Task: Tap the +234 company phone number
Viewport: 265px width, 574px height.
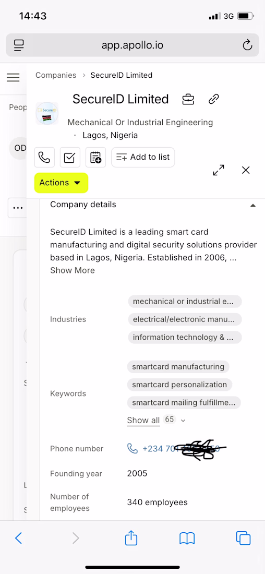Action: pyautogui.click(x=177, y=449)
